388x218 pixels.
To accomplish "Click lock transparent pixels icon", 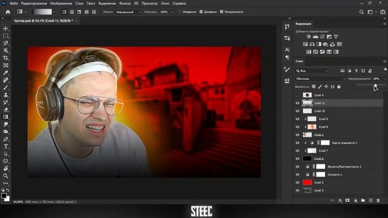I will pyautogui.click(x=313, y=87).
